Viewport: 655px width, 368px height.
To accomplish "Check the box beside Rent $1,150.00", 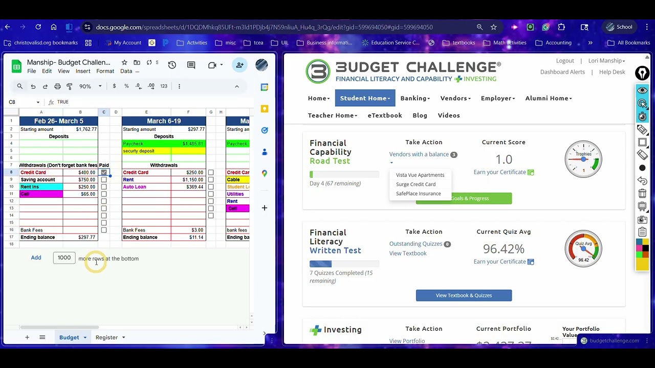I will [211, 180].
